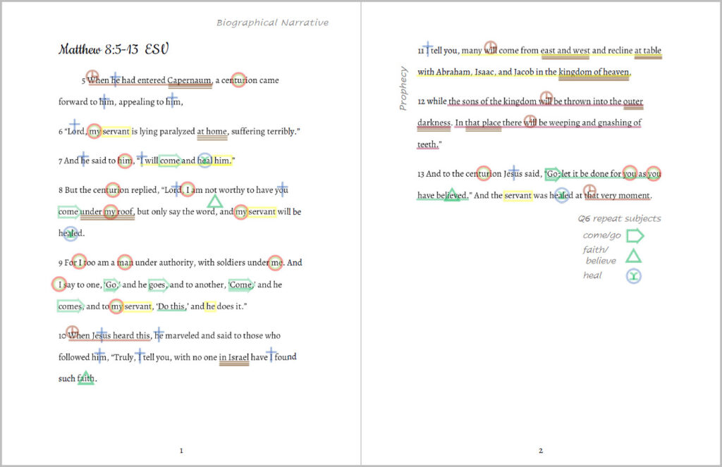Select the clock icon on verse 5 'When'
Viewport: 722px width, 467px height.
click(92, 75)
